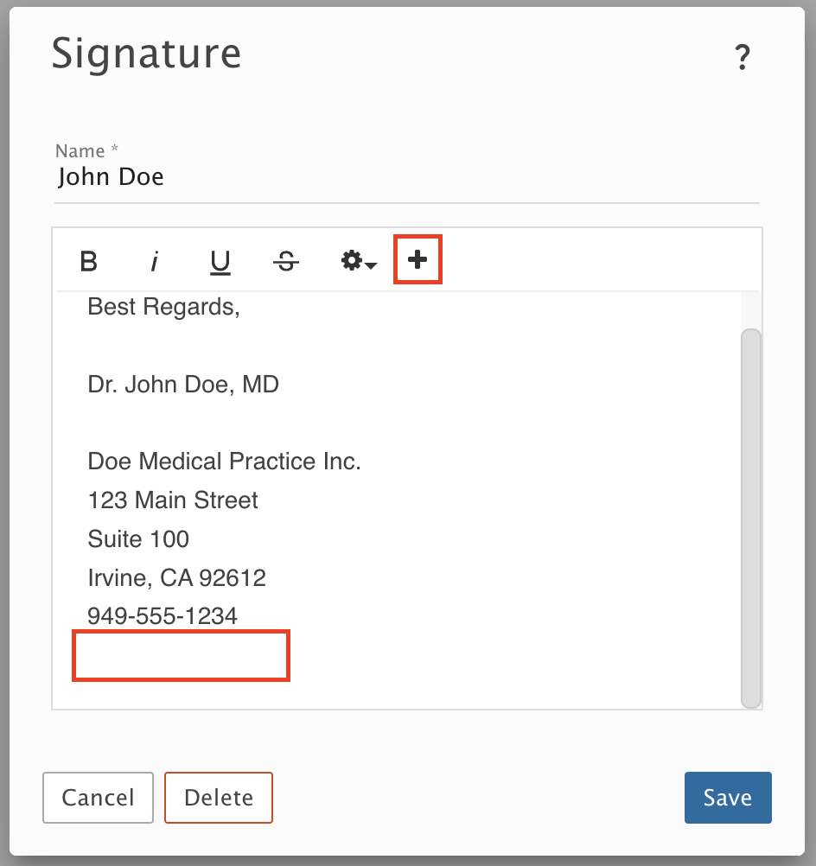Open help with question mark icon
This screenshot has width=816, height=866.
pos(743,57)
